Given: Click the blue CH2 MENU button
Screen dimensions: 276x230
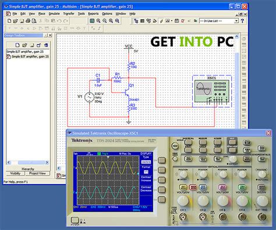Looking at the screenshot, I should [x=203, y=187].
